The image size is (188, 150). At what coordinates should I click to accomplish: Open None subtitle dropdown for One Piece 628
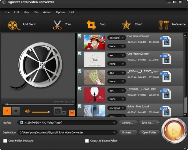pyautogui.click(x=116, y=64)
